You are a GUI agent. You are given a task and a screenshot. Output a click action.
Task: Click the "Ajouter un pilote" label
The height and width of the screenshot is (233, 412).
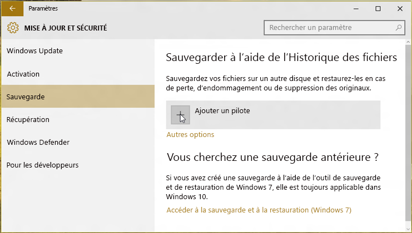click(222, 111)
